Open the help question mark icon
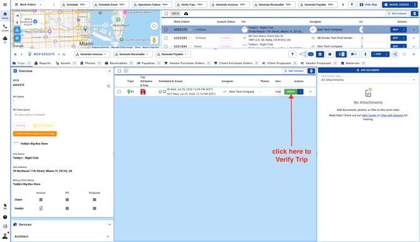 pos(5,217)
